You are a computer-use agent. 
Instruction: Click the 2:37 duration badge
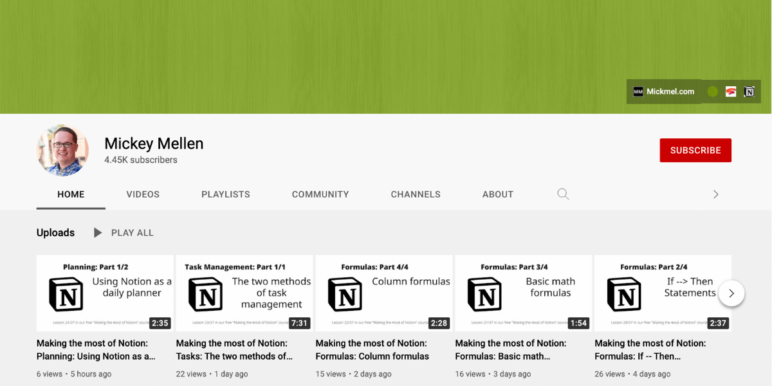718,323
